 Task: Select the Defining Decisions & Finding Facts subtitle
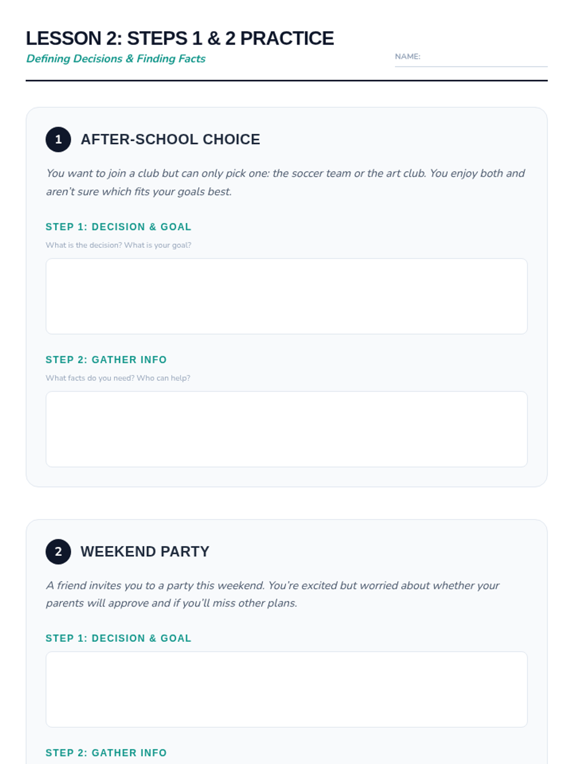[x=116, y=59]
